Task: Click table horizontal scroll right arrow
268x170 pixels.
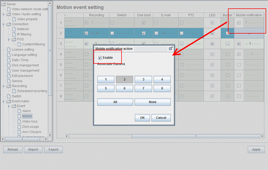Action: point(262,136)
